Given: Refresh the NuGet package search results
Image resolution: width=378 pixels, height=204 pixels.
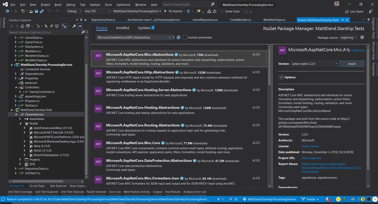Looking at the screenshot, I should [x=179, y=37].
